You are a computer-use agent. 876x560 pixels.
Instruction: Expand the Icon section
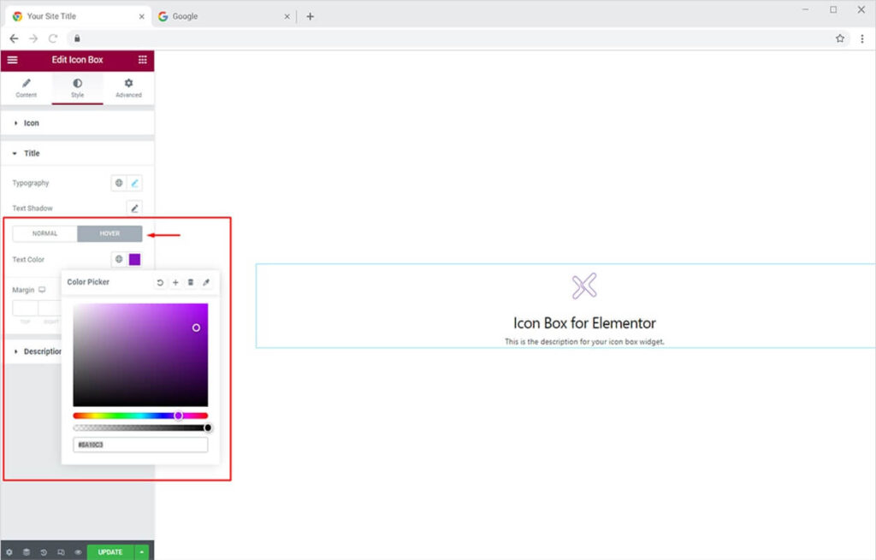31,123
